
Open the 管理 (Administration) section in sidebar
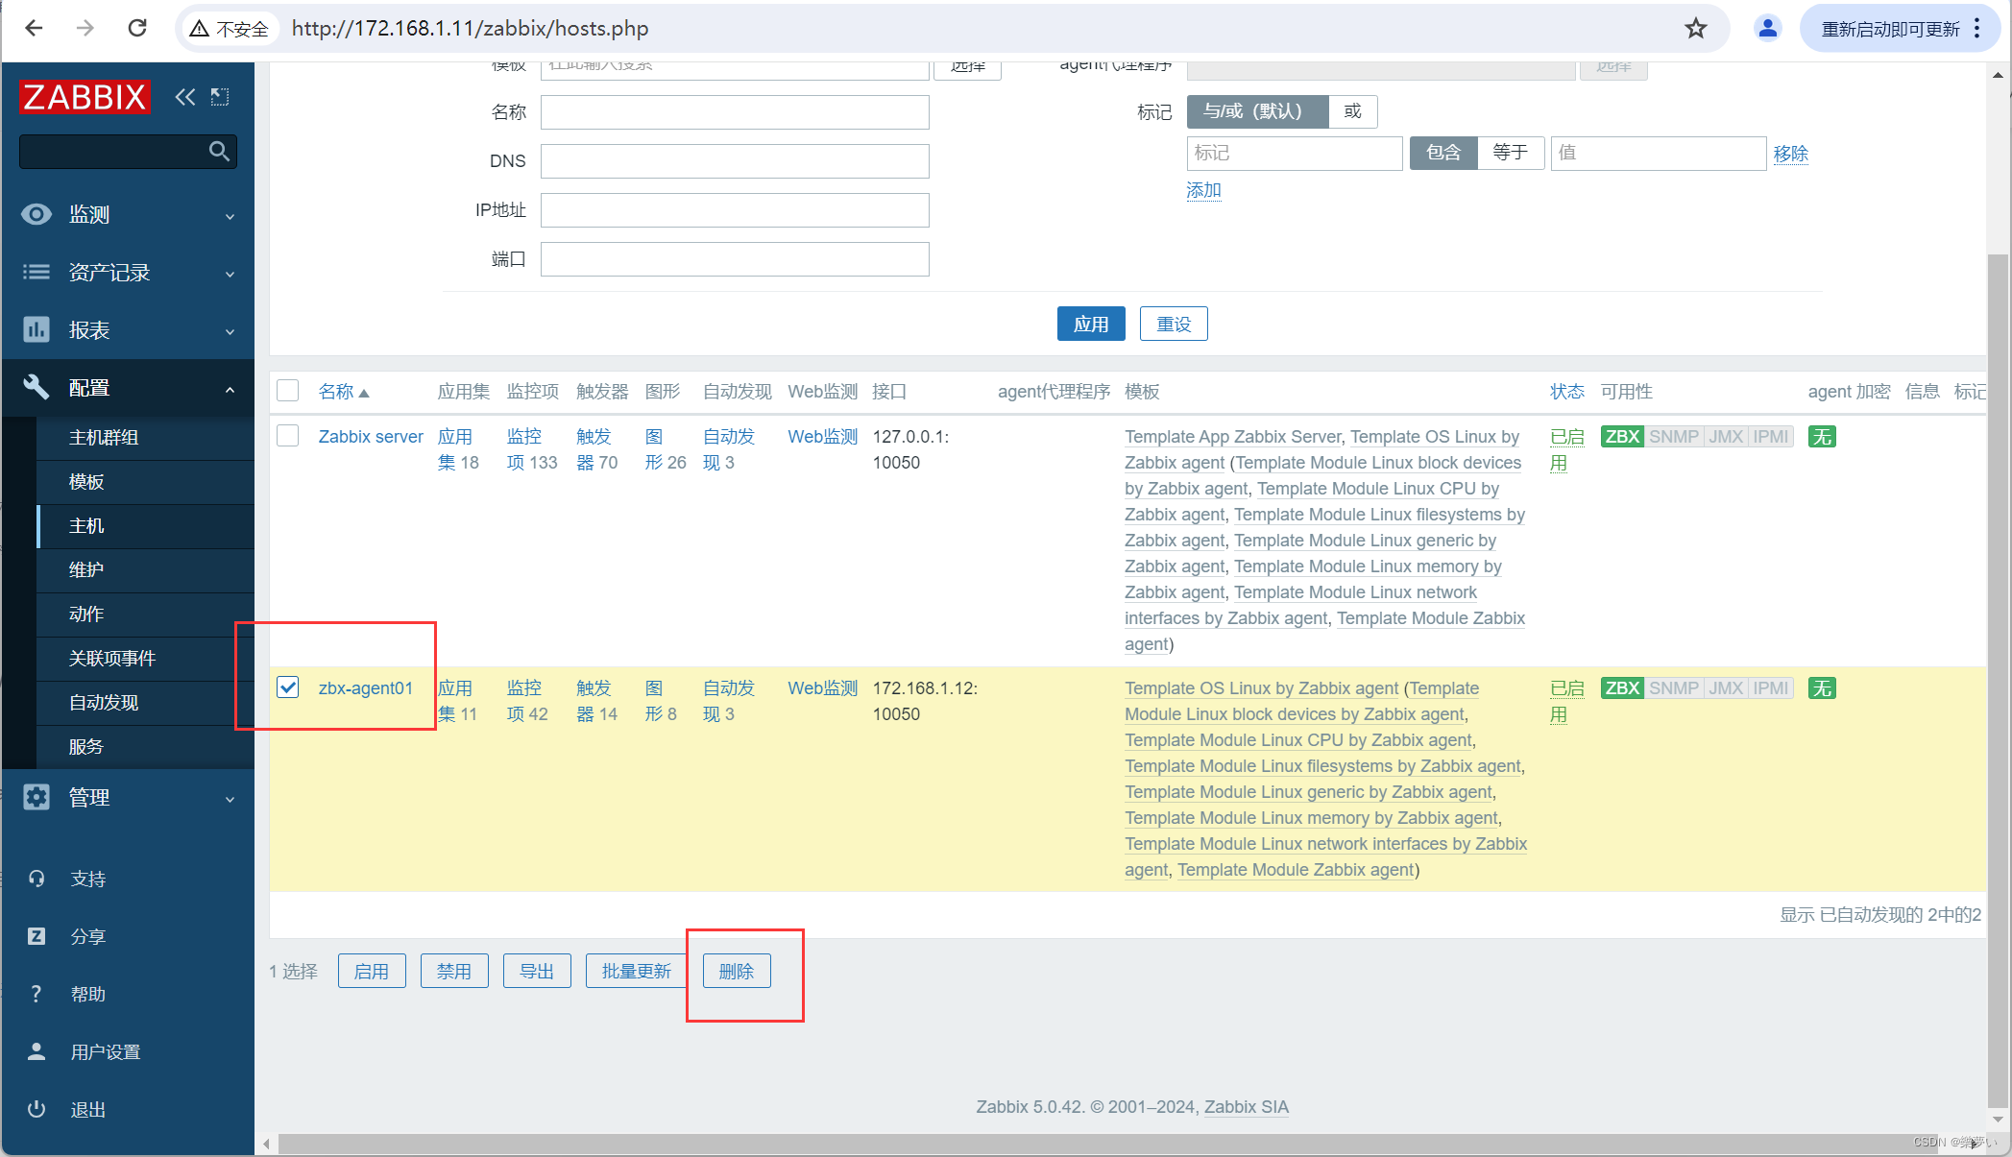pyautogui.click(x=88, y=797)
